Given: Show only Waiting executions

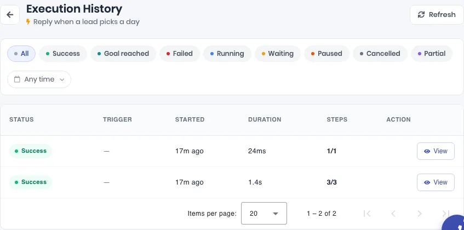Looking at the screenshot, I should (x=278, y=54).
